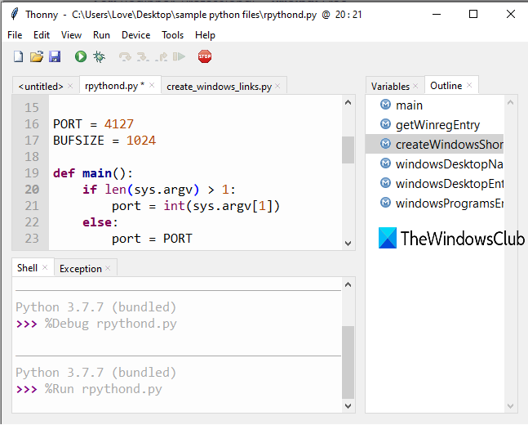Save the file using floppy disk icon

(55, 56)
